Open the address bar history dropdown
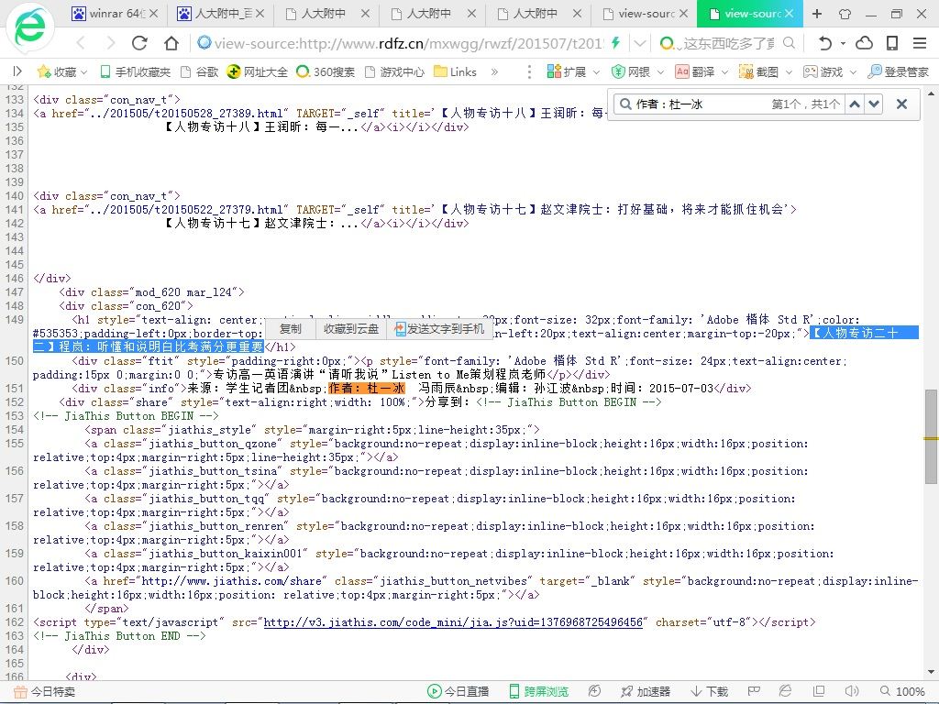Viewport: 939px width, 704px height. 639,43
